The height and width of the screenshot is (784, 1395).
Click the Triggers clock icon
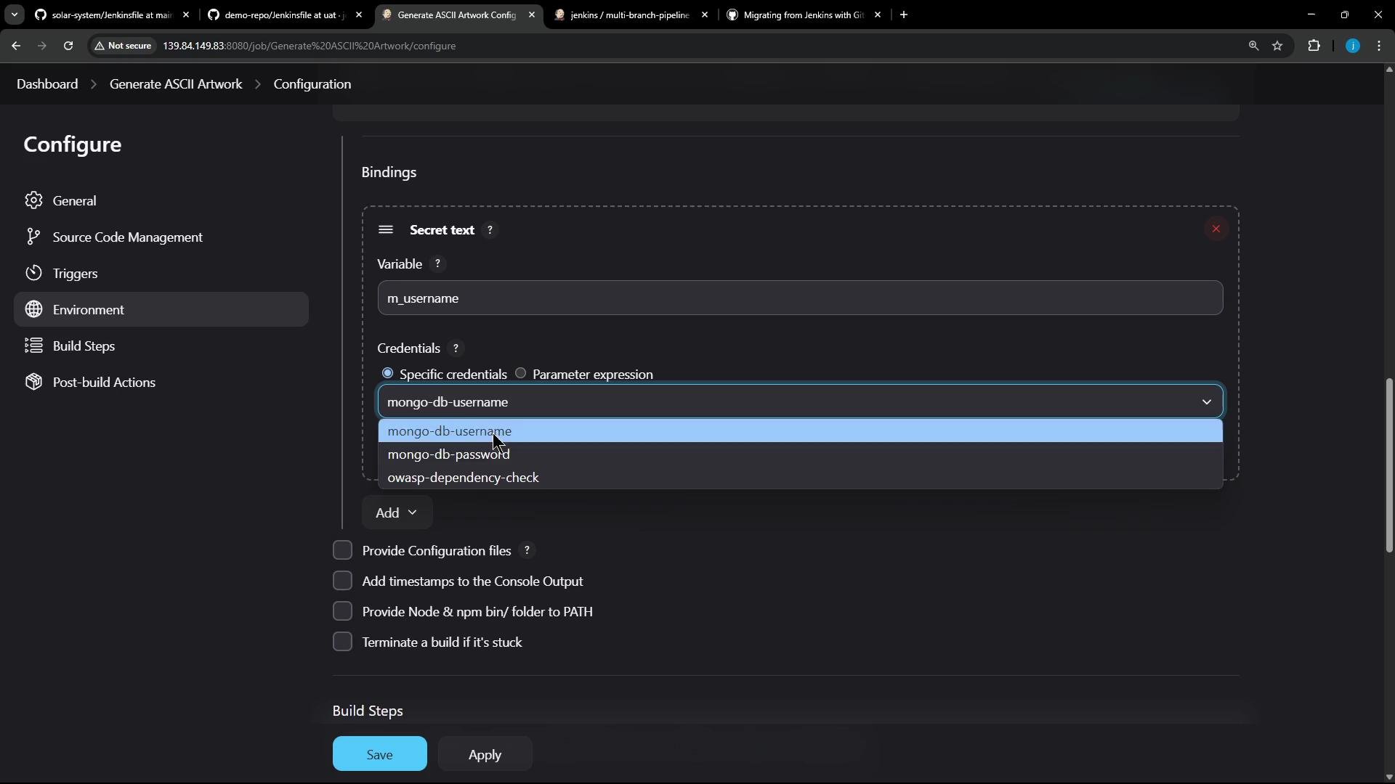pos(33,273)
